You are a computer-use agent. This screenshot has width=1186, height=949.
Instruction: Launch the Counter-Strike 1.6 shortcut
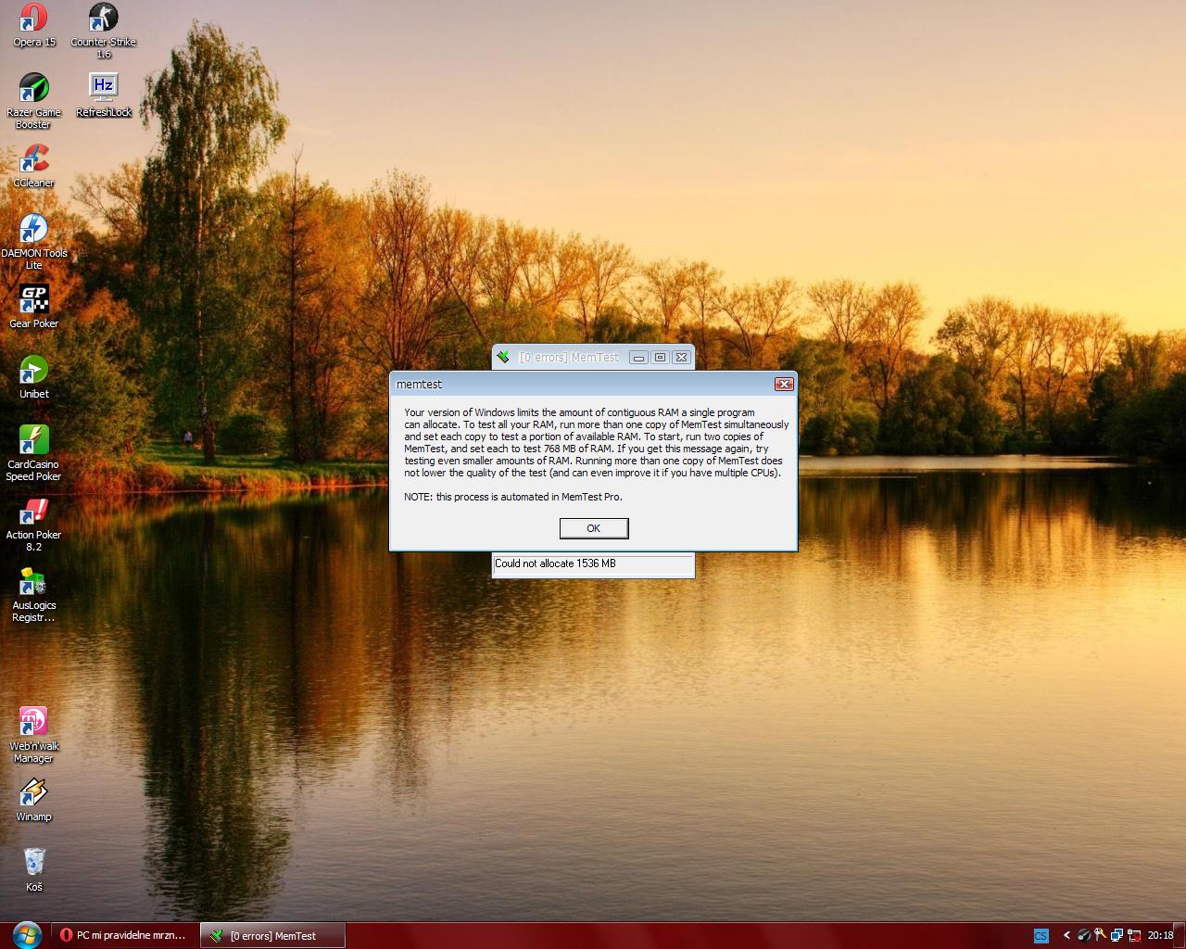pyautogui.click(x=103, y=19)
